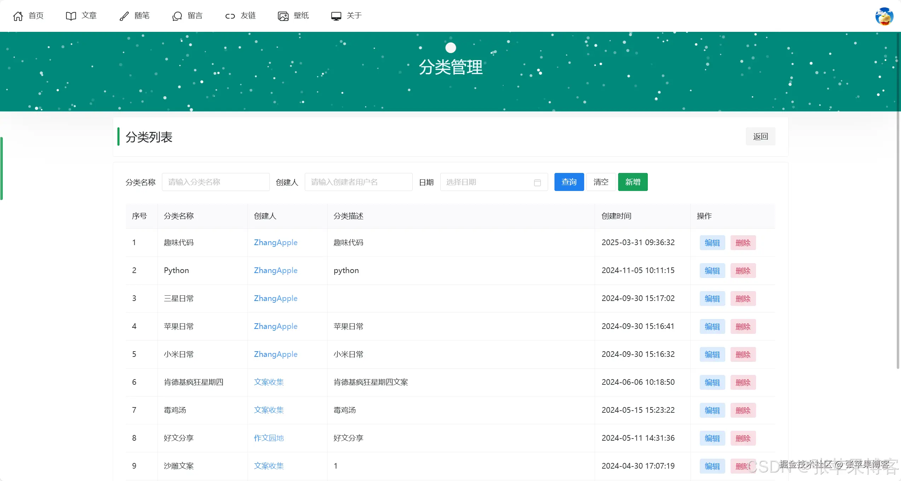Open the user avatar in top right
The image size is (901, 481).
pyautogui.click(x=884, y=16)
